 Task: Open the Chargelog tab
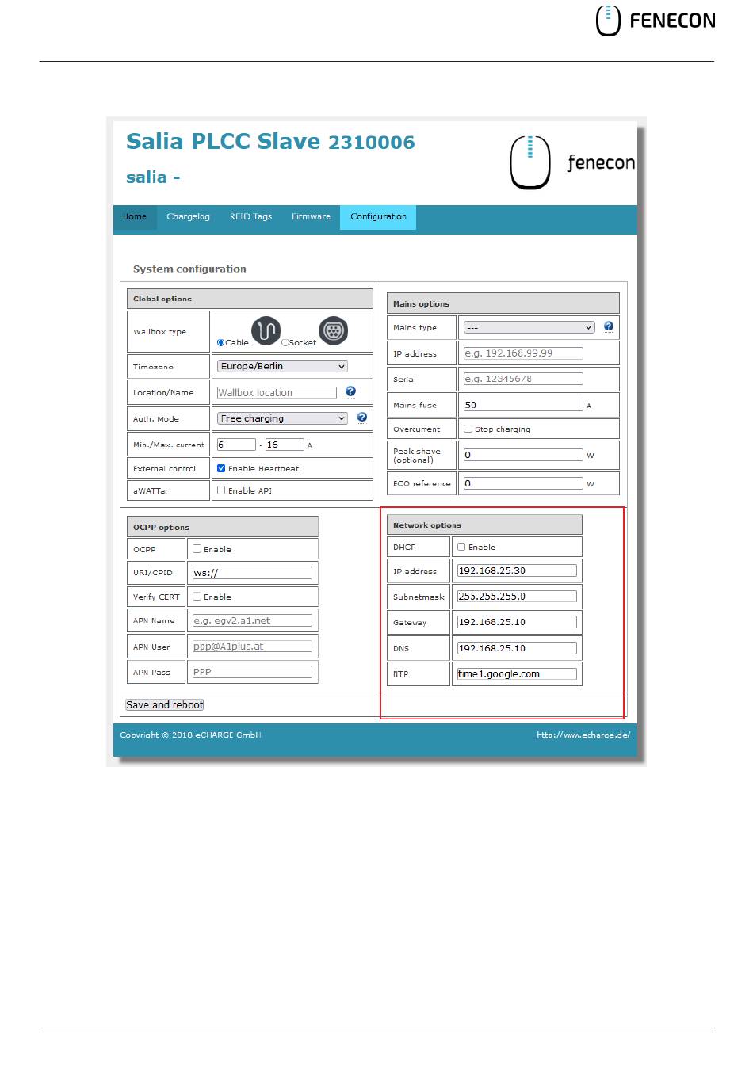[x=188, y=217]
